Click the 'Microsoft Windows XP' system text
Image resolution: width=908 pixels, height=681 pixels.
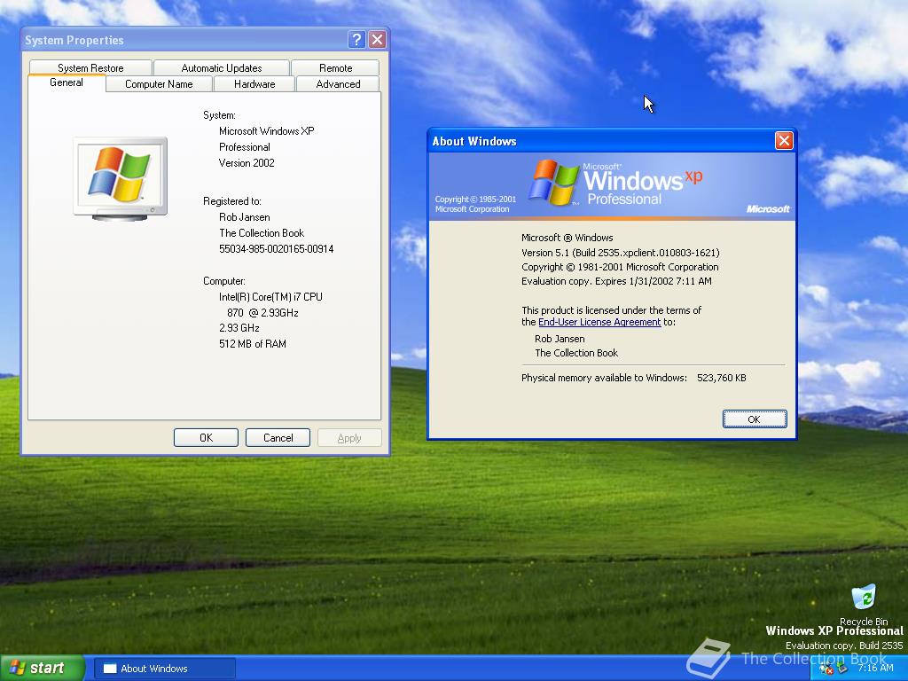point(266,131)
